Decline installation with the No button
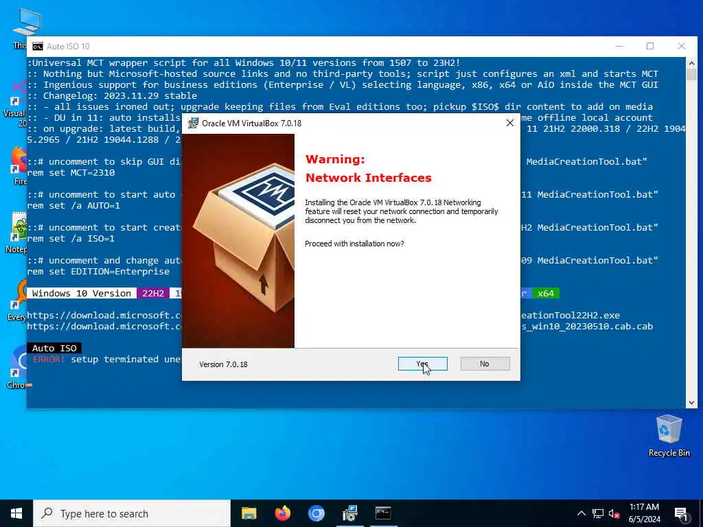703x527 pixels. pyautogui.click(x=485, y=364)
